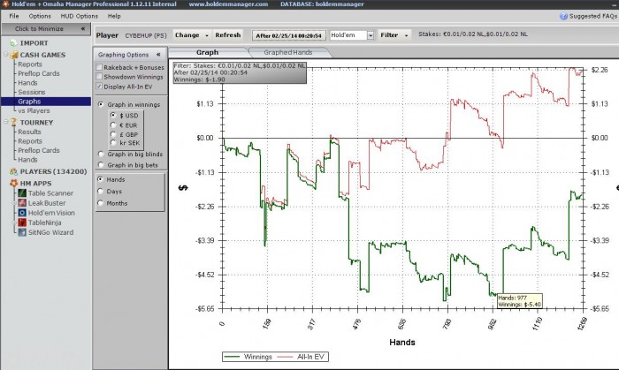Image resolution: width=619 pixels, height=370 pixels.
Task: Open the File menu
Action: coord(14,16)
